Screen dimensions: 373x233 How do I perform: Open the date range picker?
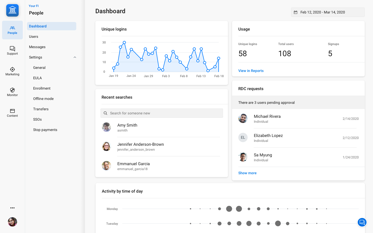point(328,12)
